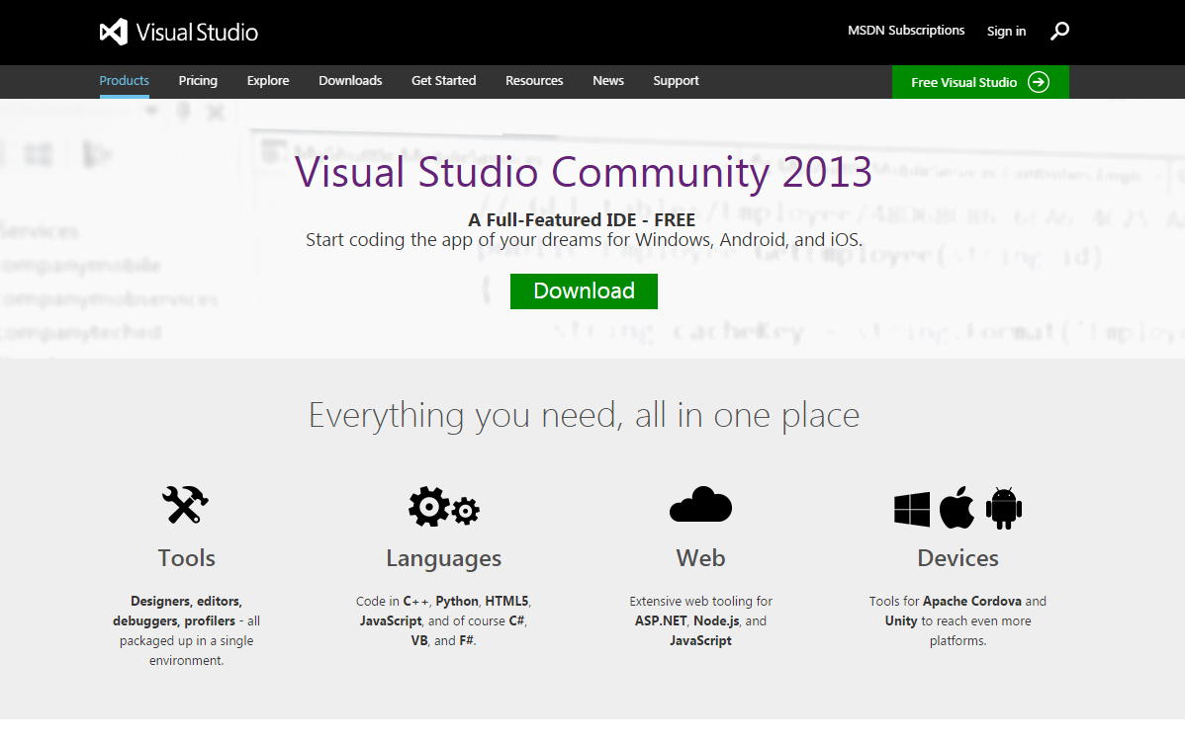Viewport: 1185px width, 742px height.
Task: Click the crossed hammer and wrench Tools icon
Action: point(185,504)
